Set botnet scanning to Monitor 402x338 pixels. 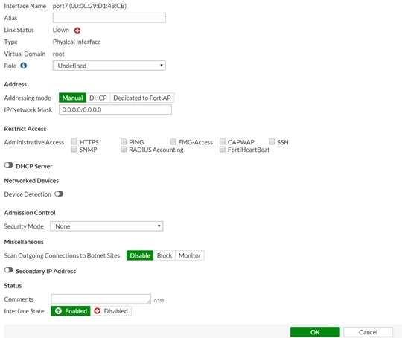(x=190, y=255)
